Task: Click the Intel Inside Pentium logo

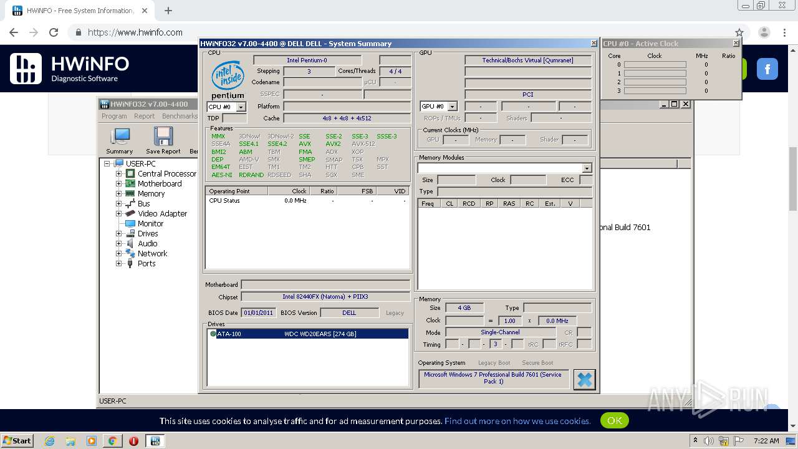Action: coord(228,80)
